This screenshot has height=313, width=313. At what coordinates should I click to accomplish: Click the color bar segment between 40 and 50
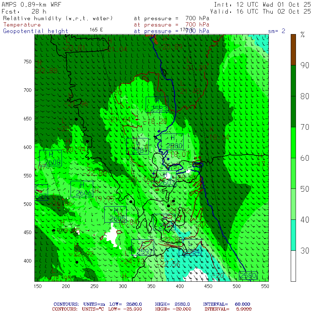pyautogui.click(x=293, y=204)
